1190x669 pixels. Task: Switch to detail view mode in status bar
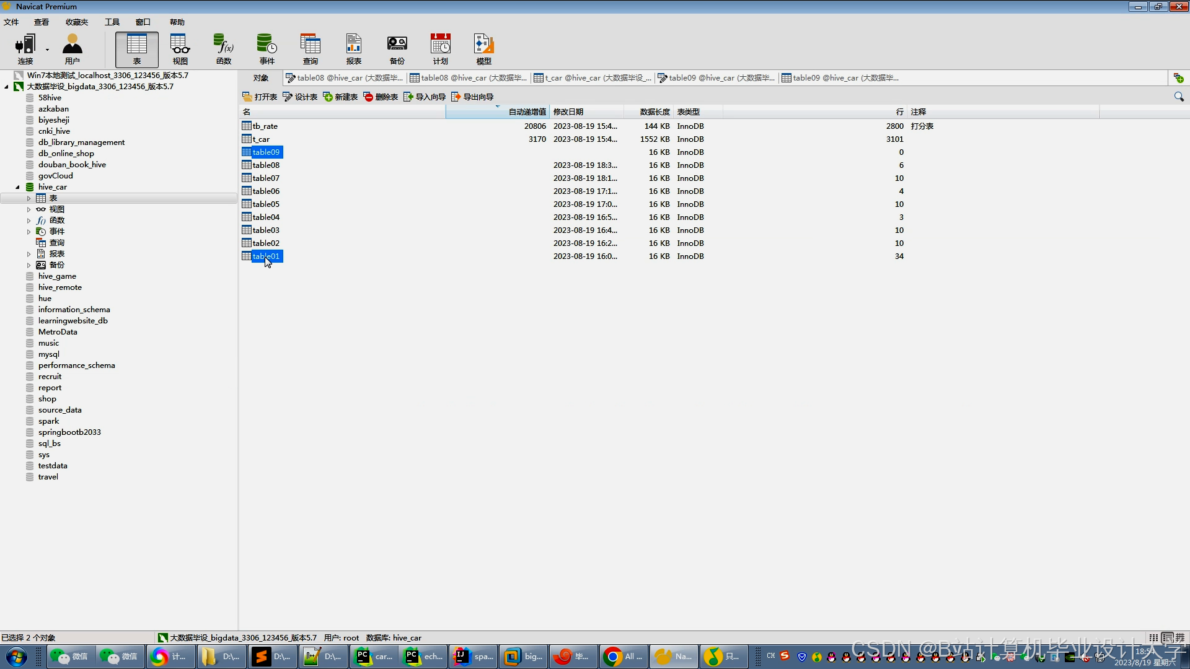click(1167, 637)
